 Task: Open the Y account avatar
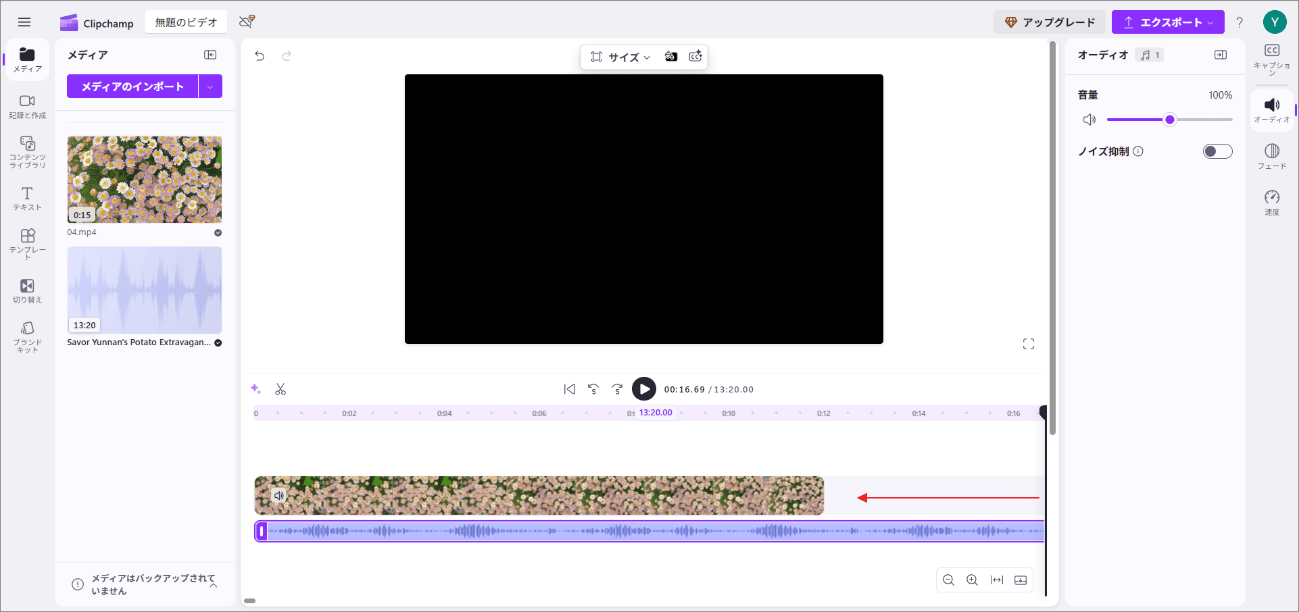1275,22
